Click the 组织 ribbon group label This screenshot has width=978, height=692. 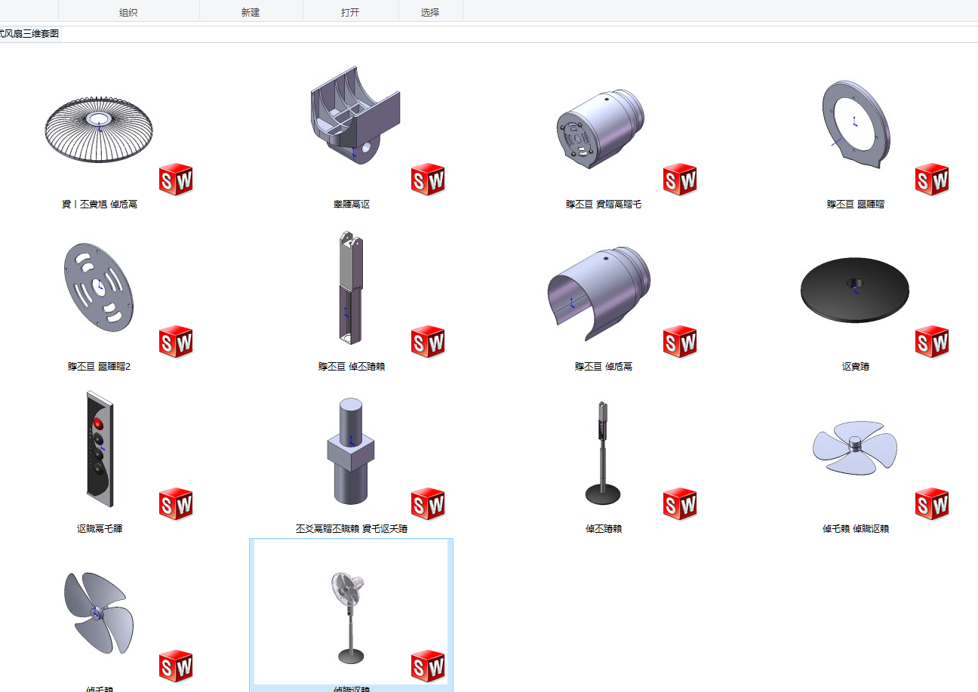(128, 13)
